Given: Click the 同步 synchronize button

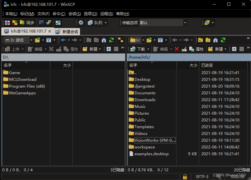Looking at the screenshot, I should click(27, 23).
